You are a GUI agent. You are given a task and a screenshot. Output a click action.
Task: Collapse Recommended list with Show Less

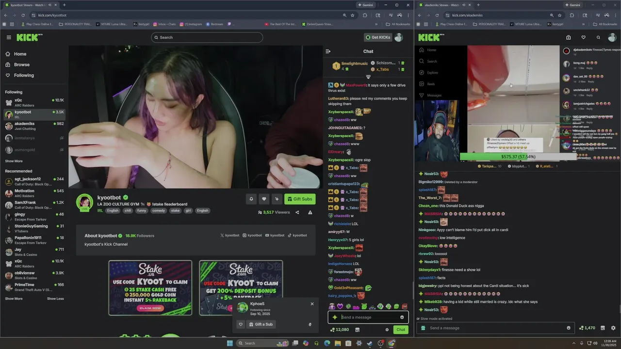55,299
